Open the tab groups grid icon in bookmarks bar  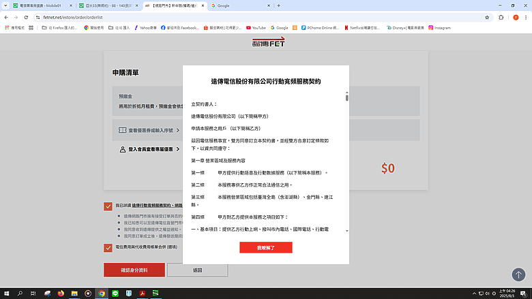click(x=31, y=28)
